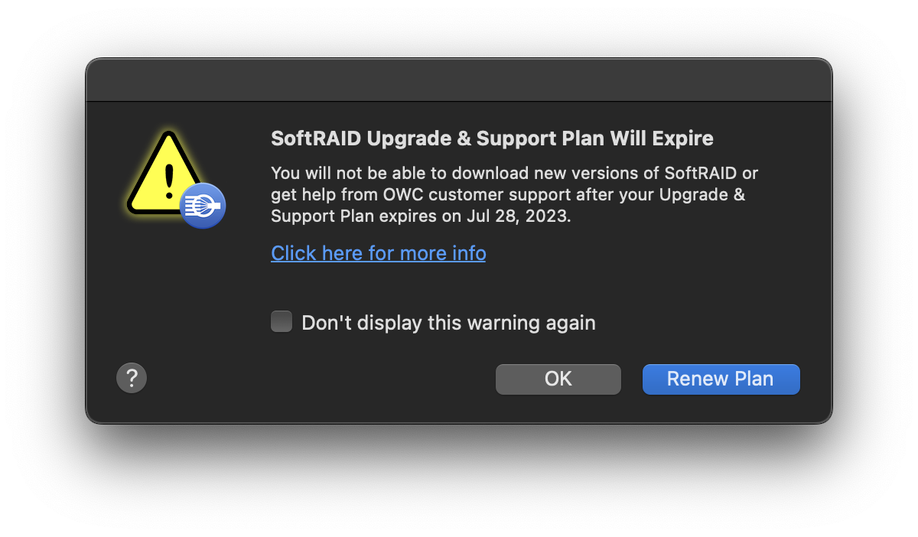Open the "Click here for more info" link
This screenshot has width=918, height=537.
(x=378, y=253)
